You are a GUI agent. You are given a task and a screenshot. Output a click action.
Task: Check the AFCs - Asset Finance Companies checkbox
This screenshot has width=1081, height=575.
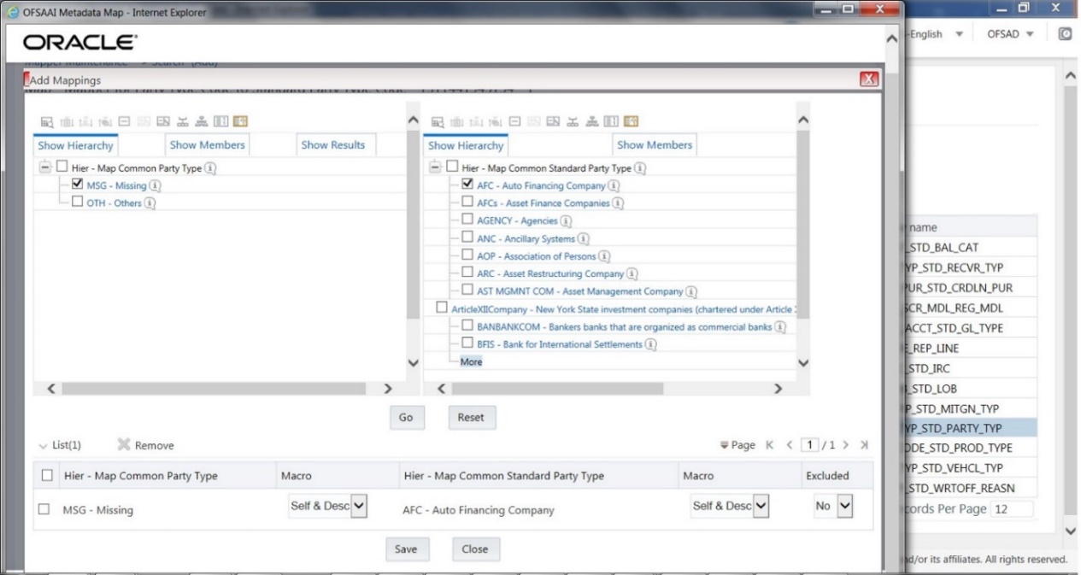tap(467, 202)
